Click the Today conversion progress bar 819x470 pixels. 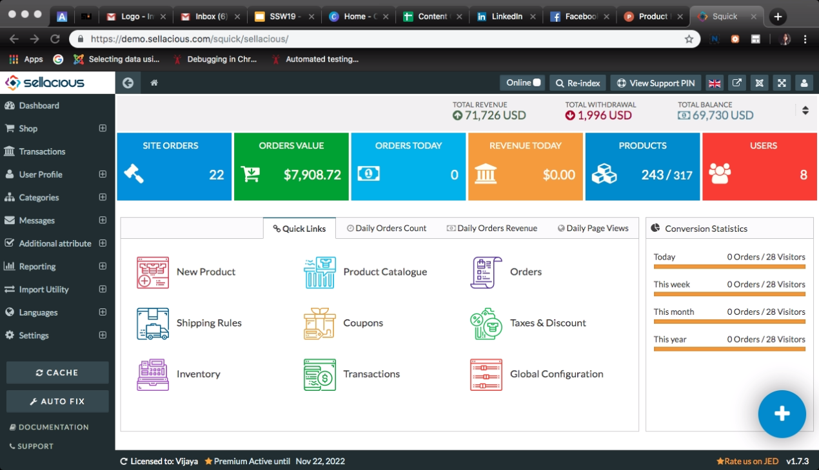pyautogui.click(x=729, y=266)
